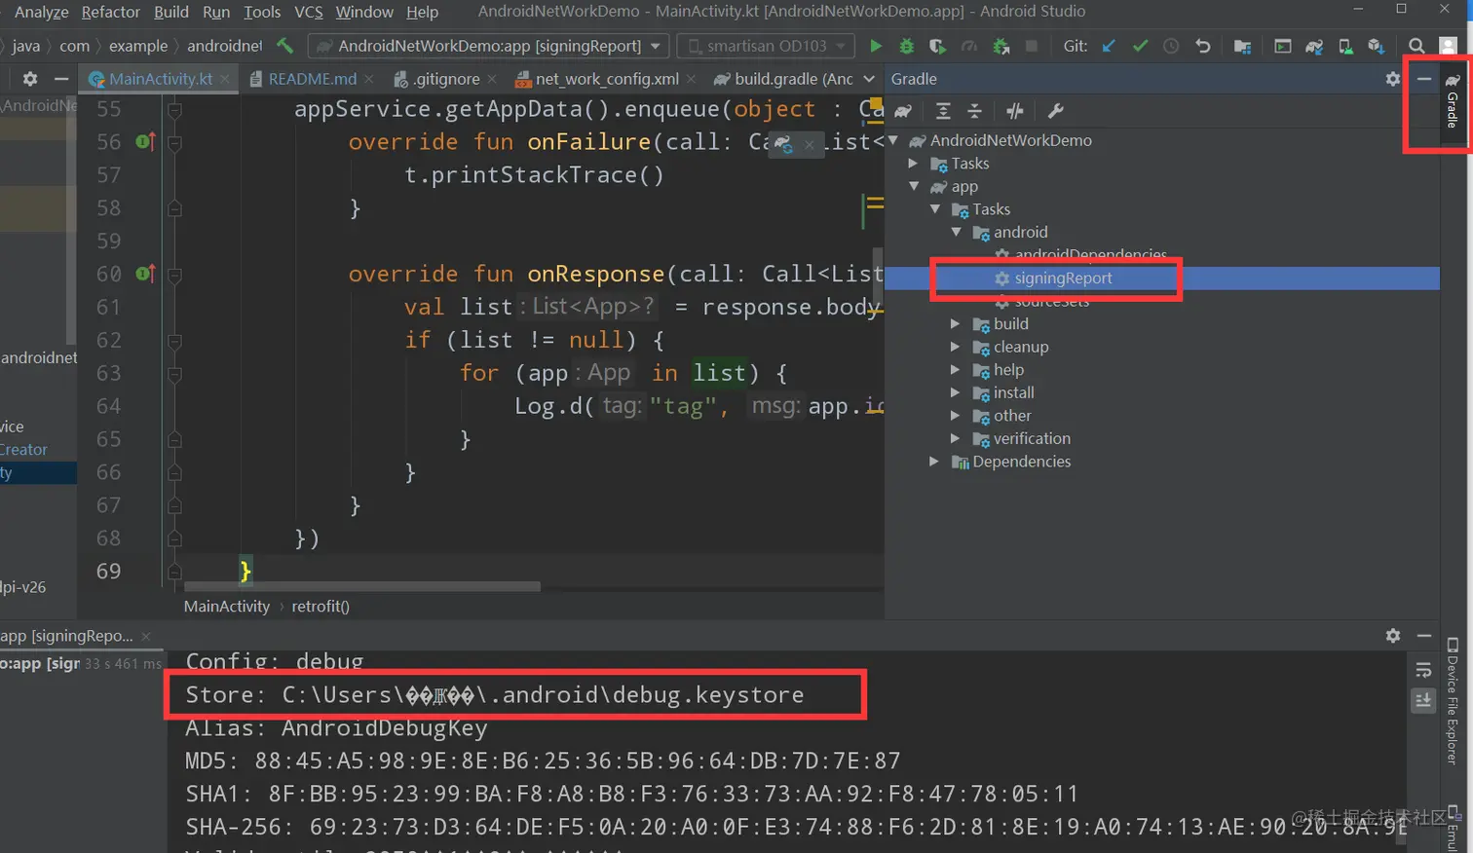
Task: Run the app with green play button
Action: click(876, 46)
